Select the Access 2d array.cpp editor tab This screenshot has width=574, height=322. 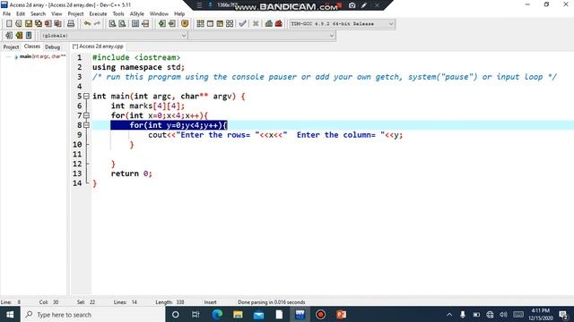click(x=98, y=47)
